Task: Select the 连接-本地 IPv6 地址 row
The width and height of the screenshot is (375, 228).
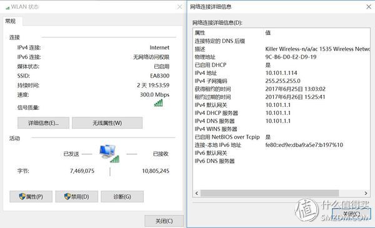Action: tap(282, 145)
